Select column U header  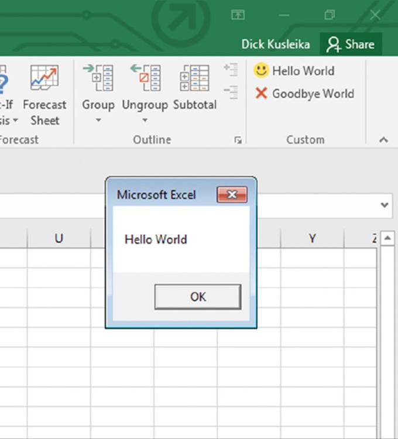point(59,239)
